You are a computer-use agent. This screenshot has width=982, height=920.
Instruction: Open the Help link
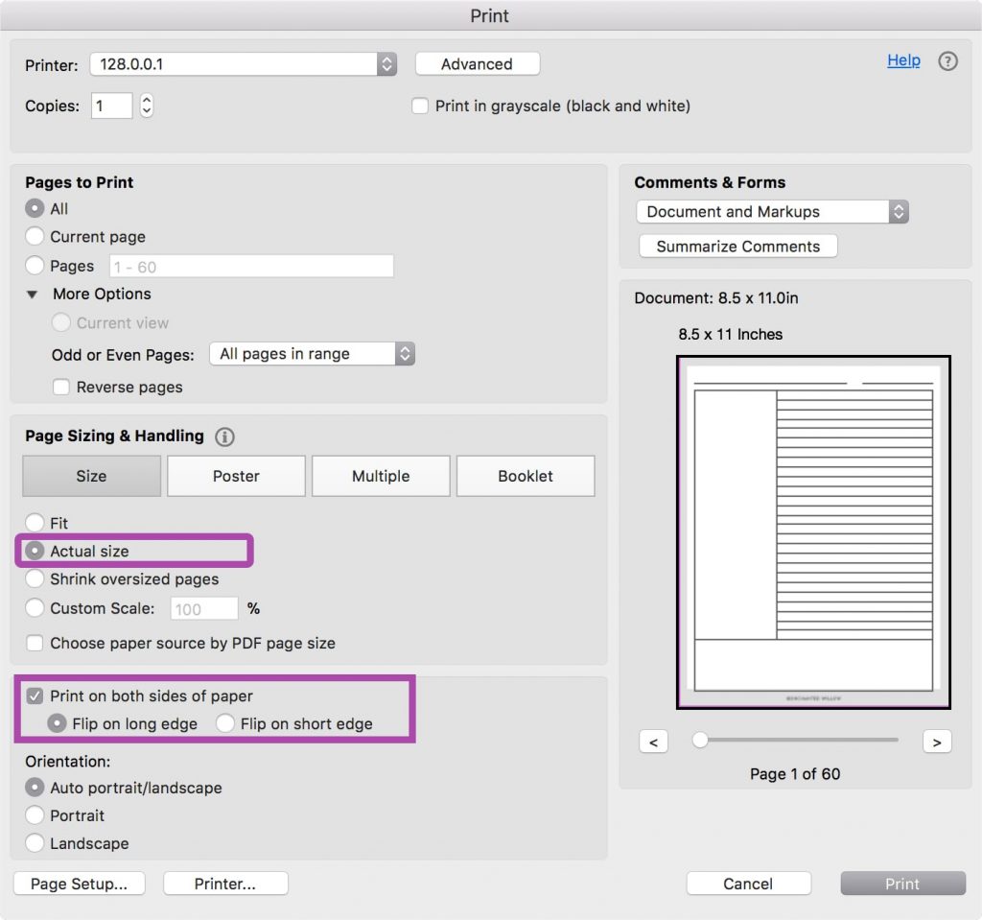(903, 60)
